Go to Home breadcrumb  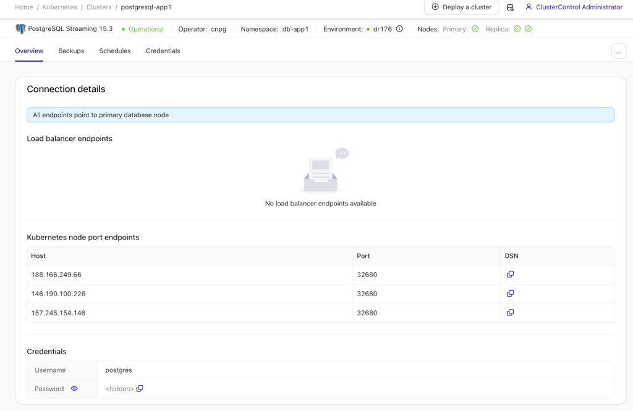click(24, 7)
